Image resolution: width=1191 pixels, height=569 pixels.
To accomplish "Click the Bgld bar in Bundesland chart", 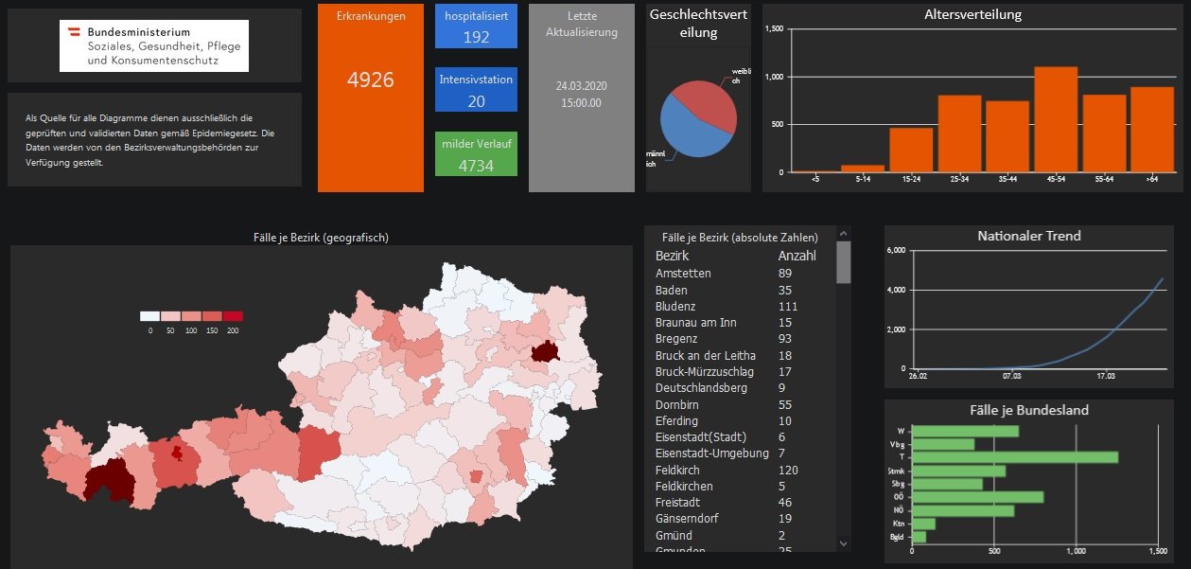I will point(919,537).
